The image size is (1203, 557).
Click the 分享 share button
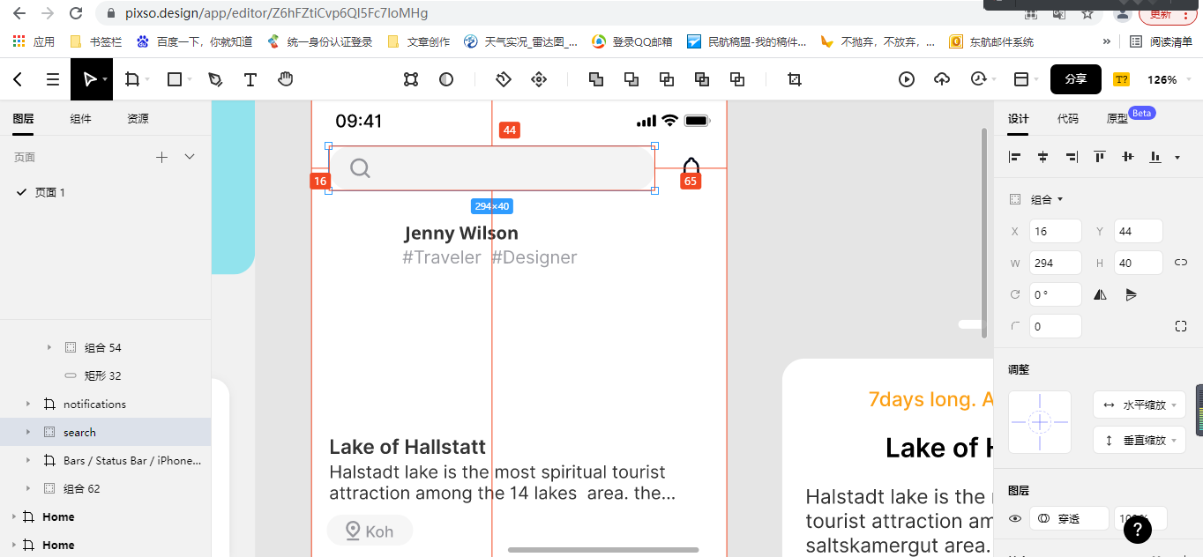1075,79
